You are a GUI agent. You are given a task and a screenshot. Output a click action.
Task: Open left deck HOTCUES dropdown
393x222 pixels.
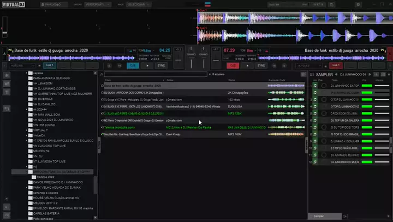(x=22, y=65)
